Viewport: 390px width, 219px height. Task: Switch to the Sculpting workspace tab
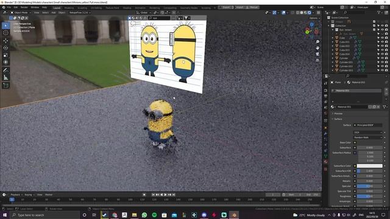click(82, 8)
